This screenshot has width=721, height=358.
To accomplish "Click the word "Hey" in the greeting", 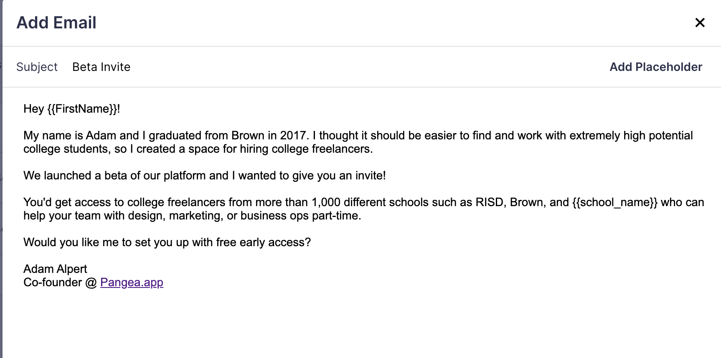I will tap(33, 109).
